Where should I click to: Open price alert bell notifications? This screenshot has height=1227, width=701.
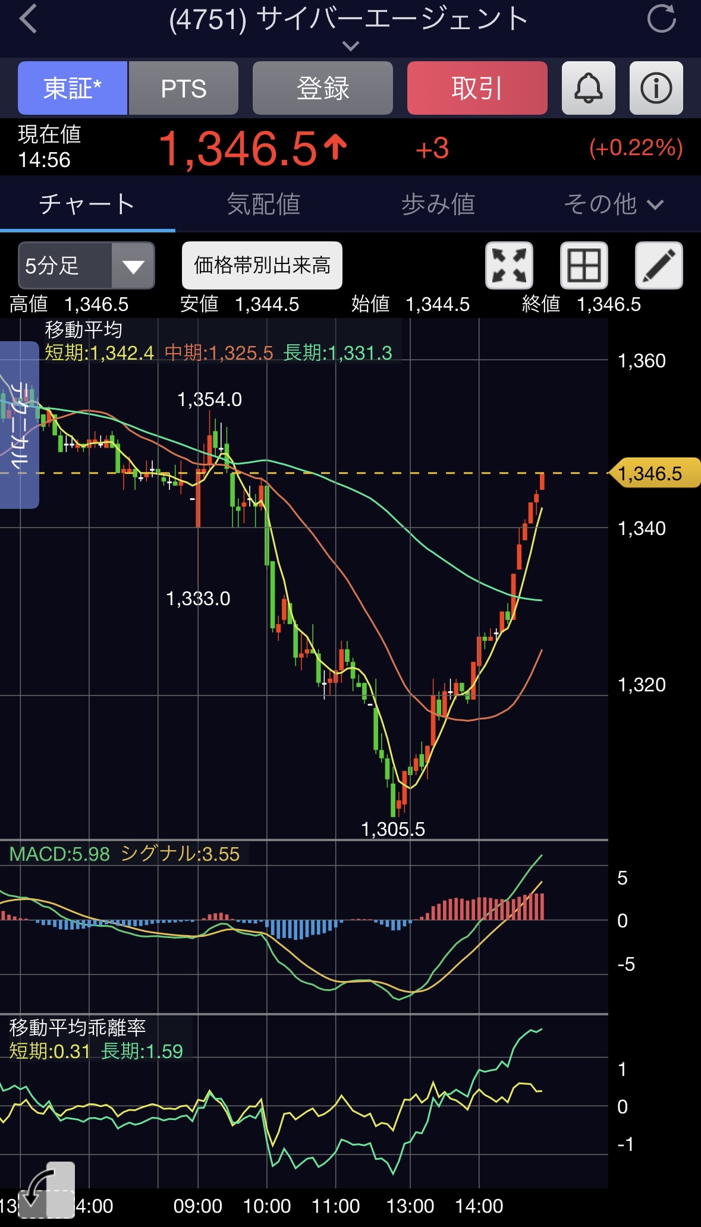tap(588, 88)
